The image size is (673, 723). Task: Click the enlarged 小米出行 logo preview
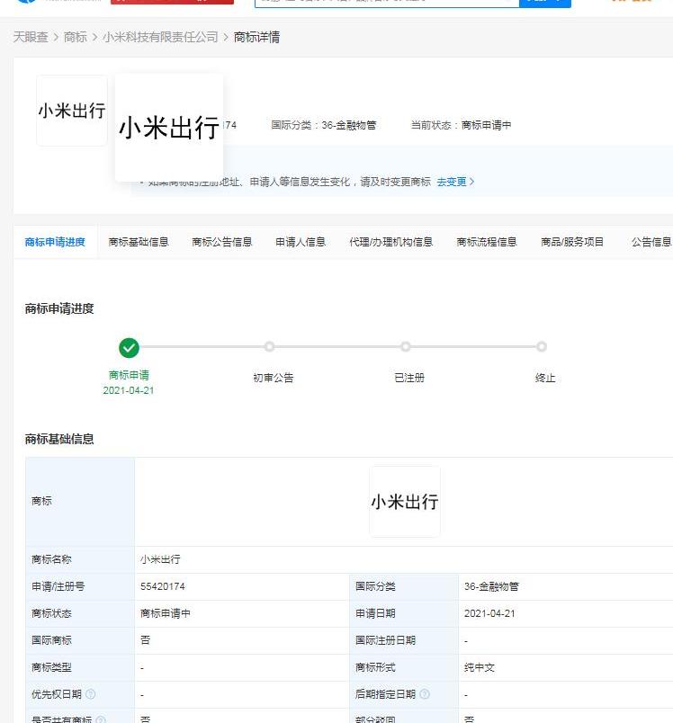point(169,128)
